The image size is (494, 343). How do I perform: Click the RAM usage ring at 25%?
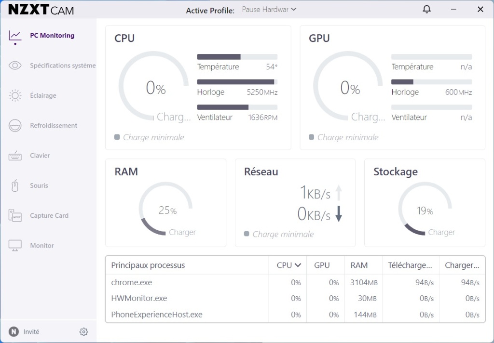(165, 210)
